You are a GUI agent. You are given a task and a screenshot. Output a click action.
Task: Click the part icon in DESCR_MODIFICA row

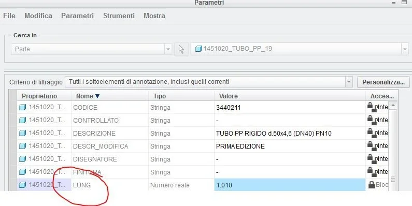click(23, 146)
